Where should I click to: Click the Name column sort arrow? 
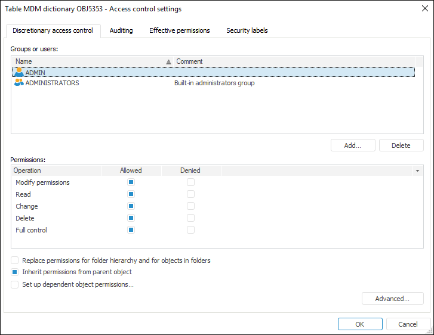[x=168, y=61]
